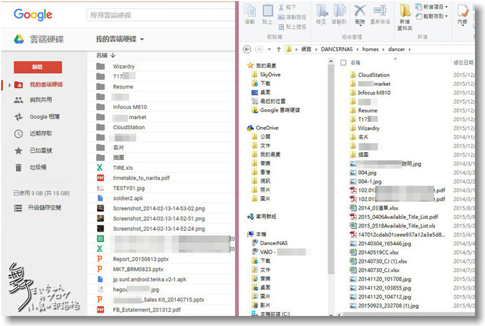Click the 新增資料夾 new folder icon

405,11
